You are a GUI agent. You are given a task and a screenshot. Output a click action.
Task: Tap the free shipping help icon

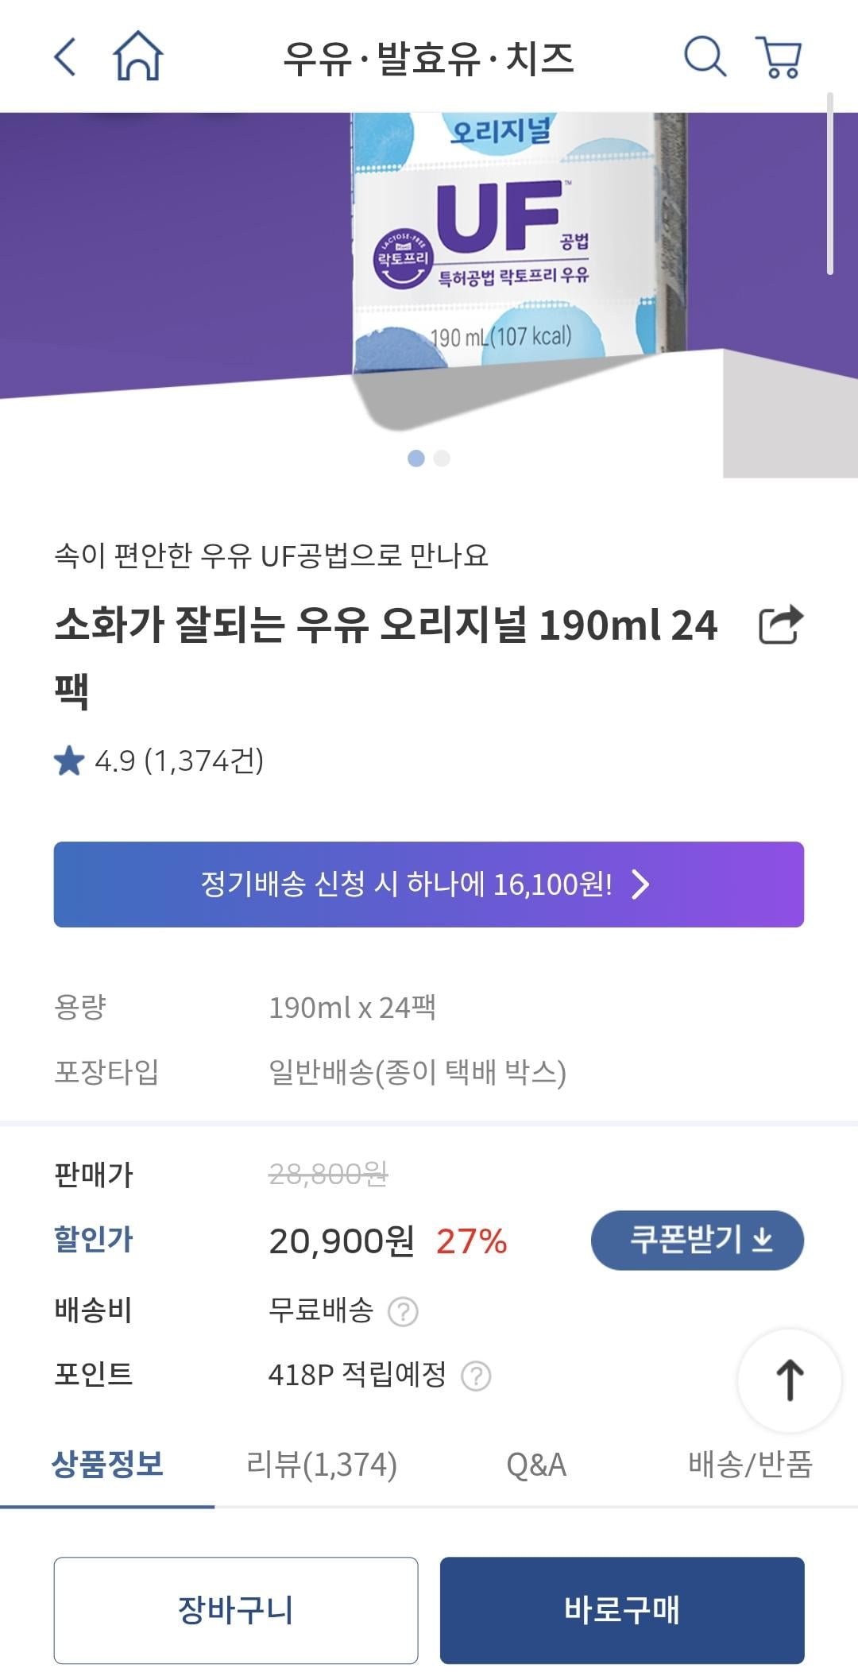[x=403, y=1311]
